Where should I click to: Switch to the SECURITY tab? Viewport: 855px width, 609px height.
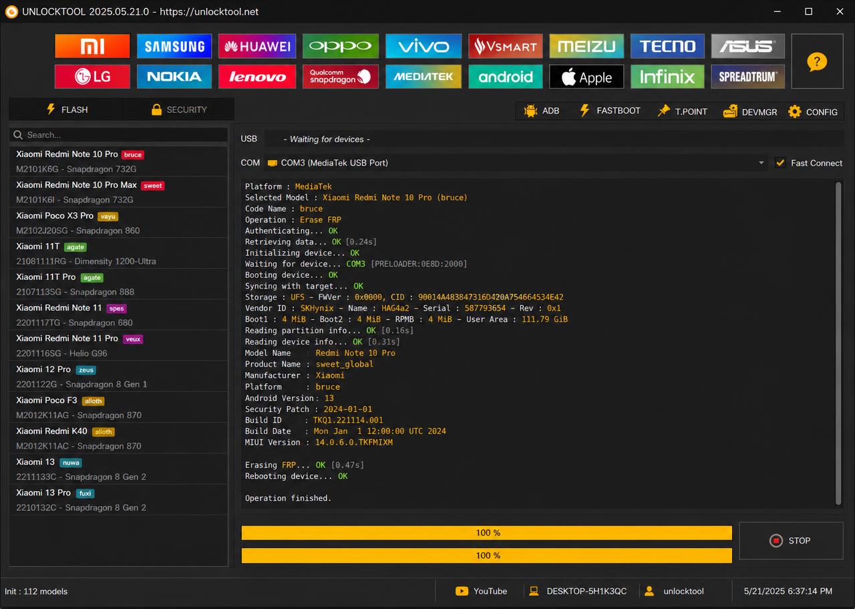pyautogui.click(x=178, y=110)
